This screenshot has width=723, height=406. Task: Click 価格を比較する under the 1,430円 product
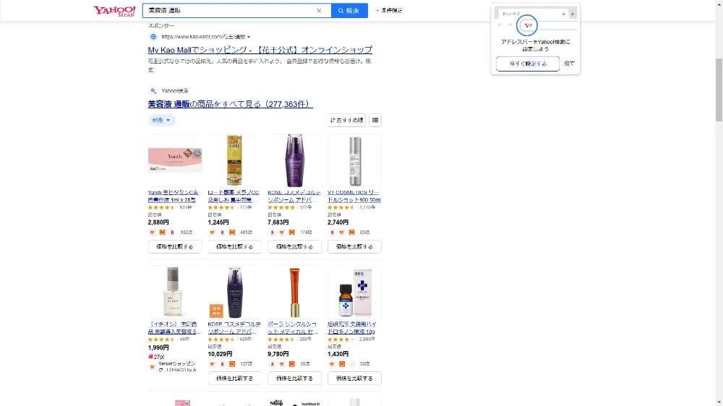point(354,379)
